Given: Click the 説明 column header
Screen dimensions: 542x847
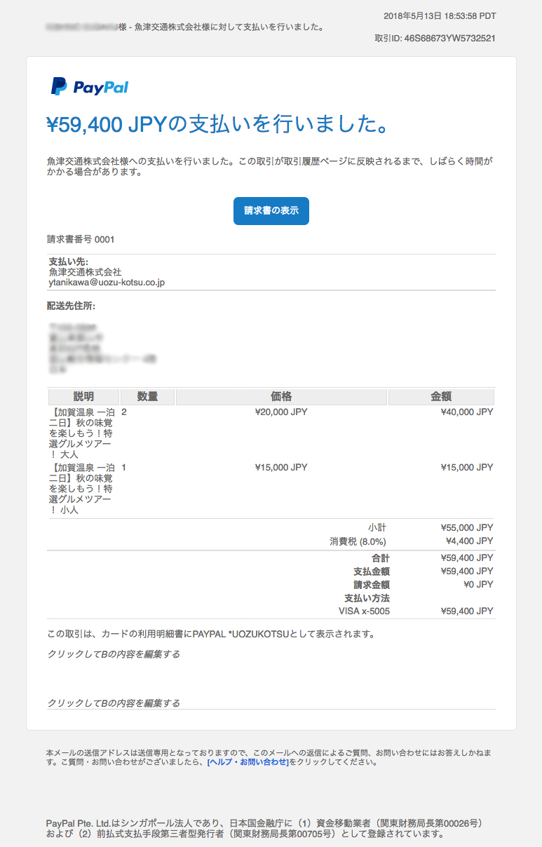Looking at the screenshot, I should click(83, 397).
